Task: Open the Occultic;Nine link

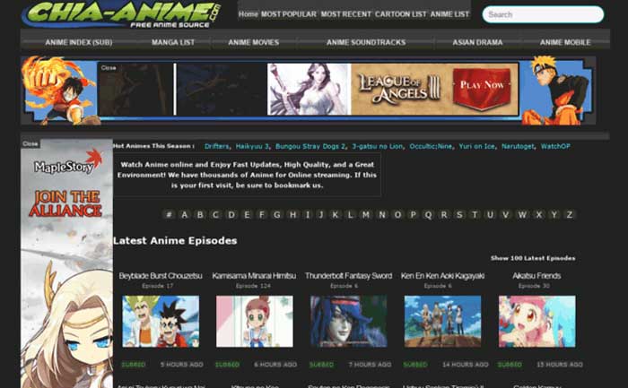Action: coord(431,146)
